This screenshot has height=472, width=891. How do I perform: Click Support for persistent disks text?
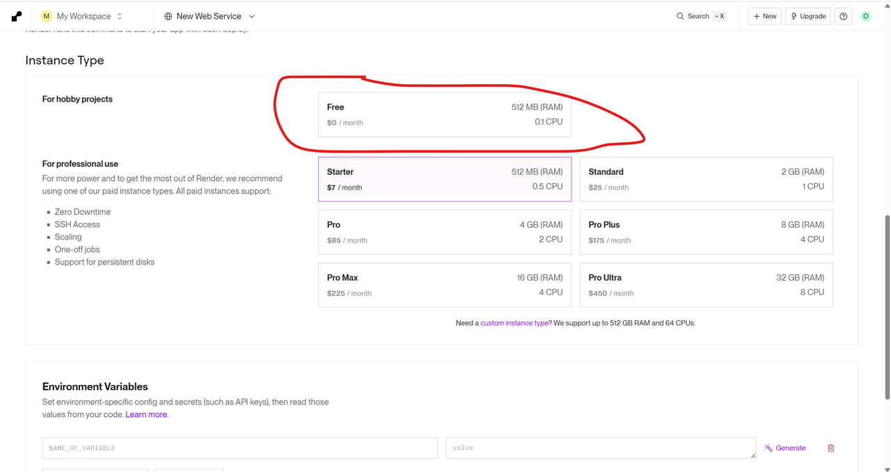(x=104, y=262)
